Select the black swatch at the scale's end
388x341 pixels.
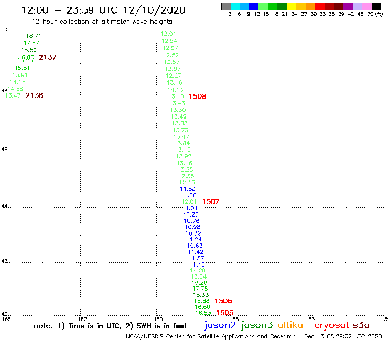[376, 6]
